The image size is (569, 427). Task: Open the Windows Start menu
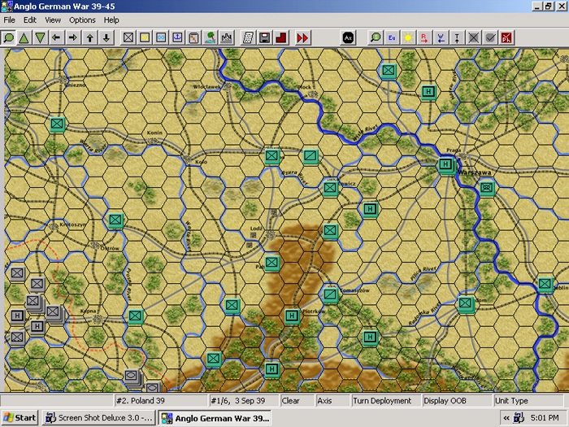(x=20, y=418)
